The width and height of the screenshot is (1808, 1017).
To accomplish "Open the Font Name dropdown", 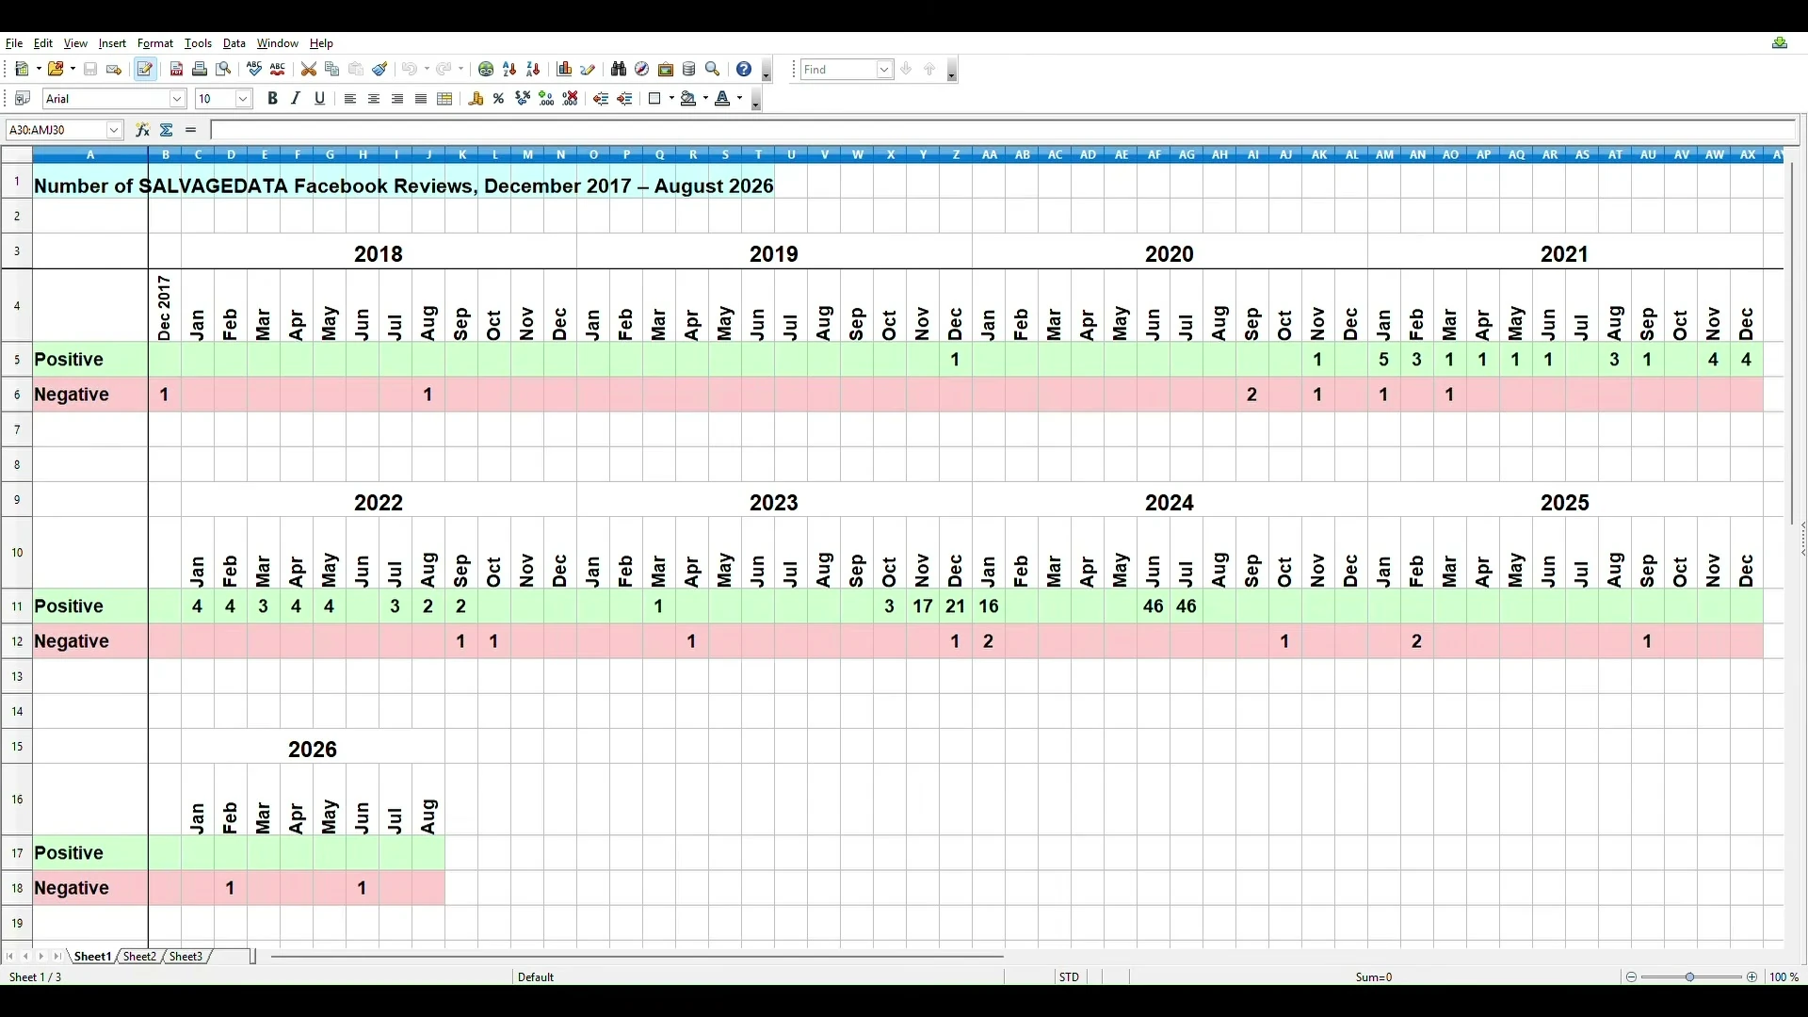I will [177, 99].
